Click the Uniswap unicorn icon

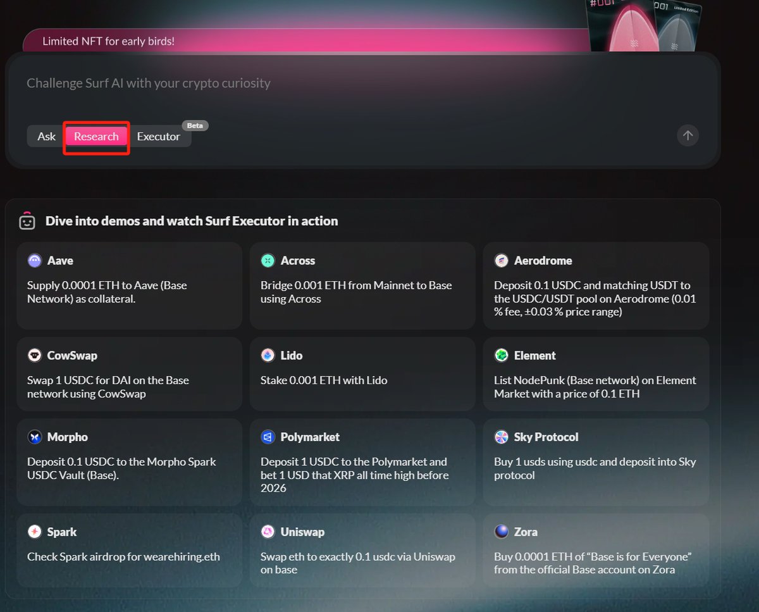click(x=268, y=532)
